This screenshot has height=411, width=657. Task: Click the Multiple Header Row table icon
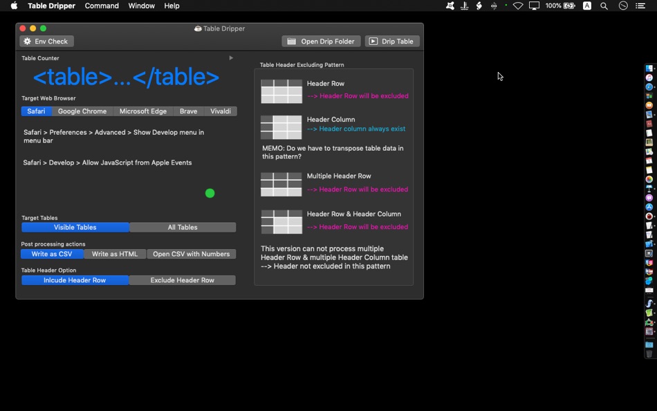[x=281, y=184]
